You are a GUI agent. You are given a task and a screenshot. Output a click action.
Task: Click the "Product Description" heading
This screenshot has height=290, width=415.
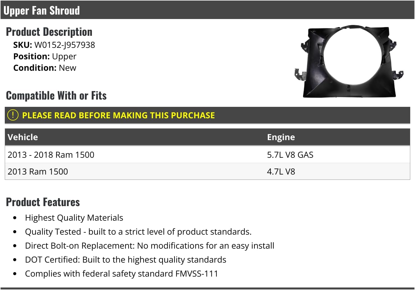tap(49, 32)
